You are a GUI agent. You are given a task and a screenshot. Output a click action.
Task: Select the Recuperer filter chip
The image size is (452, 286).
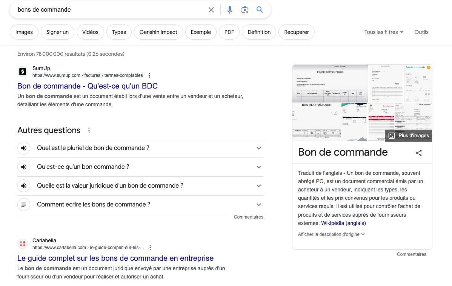coord(296,32)
